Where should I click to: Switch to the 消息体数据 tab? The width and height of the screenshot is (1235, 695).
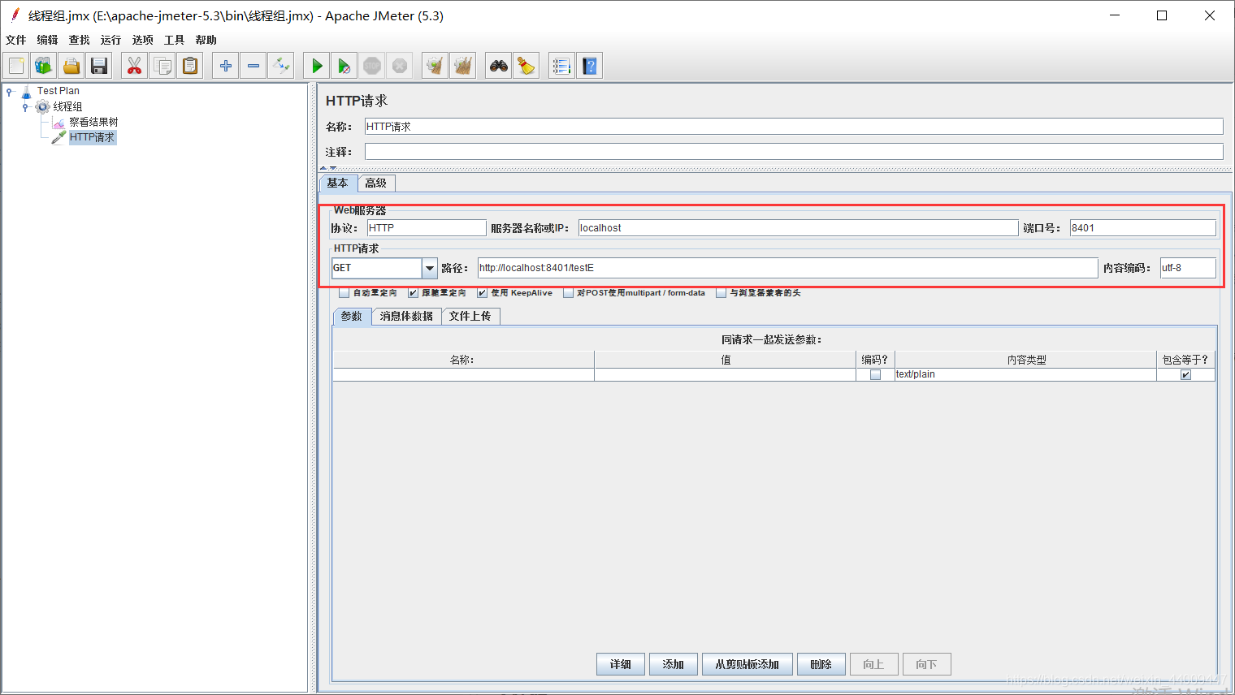pyautogui.click(x=406, y=316)
